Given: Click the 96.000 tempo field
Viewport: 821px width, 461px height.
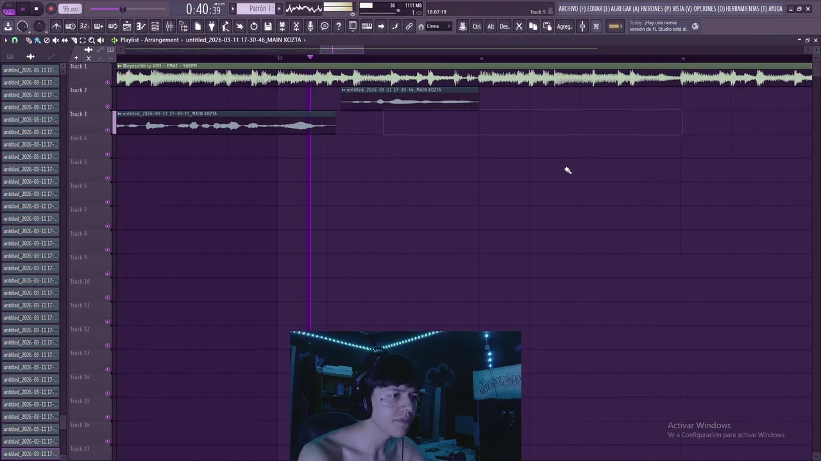Looking at the screenshot, I should pyautogui.click(x=70, y=9).
